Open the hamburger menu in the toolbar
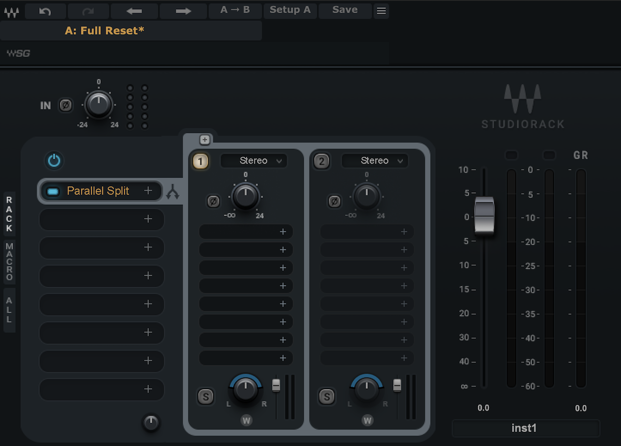621x446 pixels. coord(381,11)
